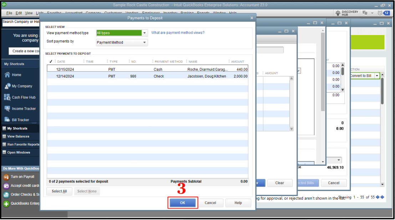
Task: Open My Company shortcut icon
Action: point(7,86)
